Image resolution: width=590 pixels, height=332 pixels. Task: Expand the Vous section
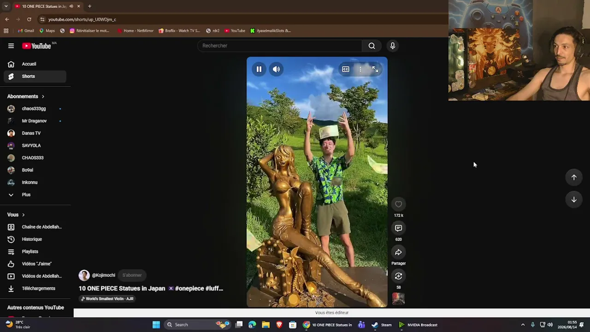pos(16,215)
